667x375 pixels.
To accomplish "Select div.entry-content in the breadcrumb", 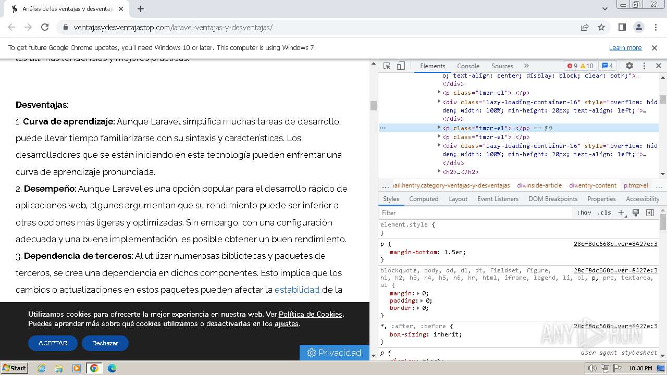I will click(592, 185).
